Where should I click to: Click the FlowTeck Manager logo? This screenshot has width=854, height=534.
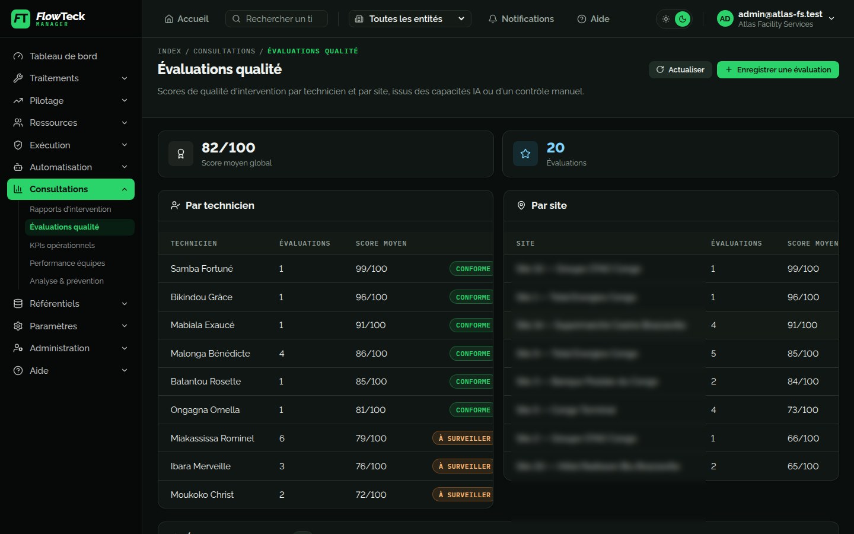coord(48,19)
